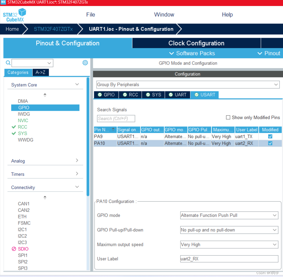Select WWDG in System Core
Viewport: 283px width, 277px height.
[26, 140]
